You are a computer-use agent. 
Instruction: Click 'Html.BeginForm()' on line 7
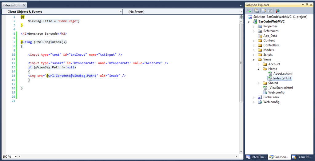[x=50, y=42]
